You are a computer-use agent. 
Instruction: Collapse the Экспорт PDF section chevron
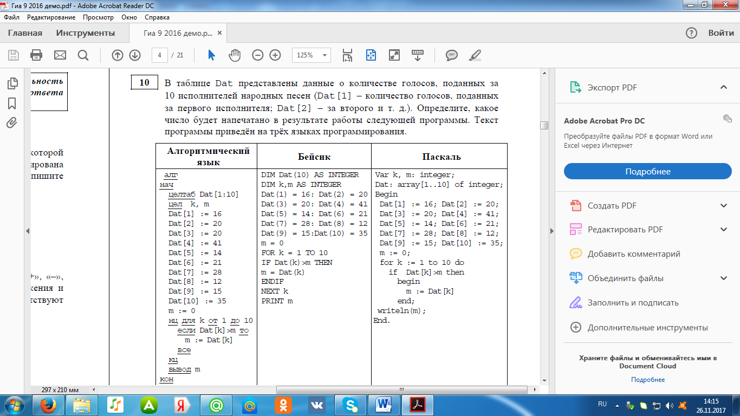tap(723, 87)
